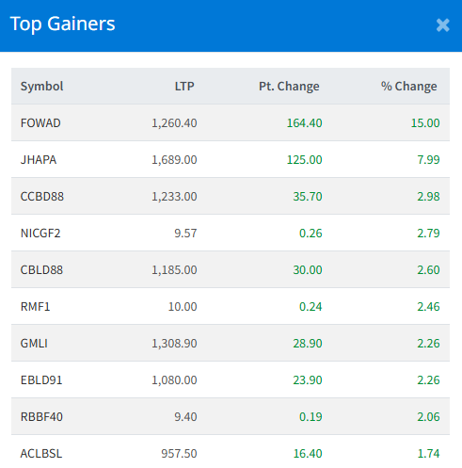Open the GMLI symbol
The width and height of the screenshot is (462, 468).
[34, 344]
